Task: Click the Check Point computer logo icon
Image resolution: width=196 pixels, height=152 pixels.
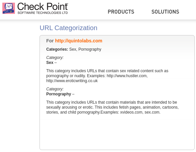Action: point(9,8)
